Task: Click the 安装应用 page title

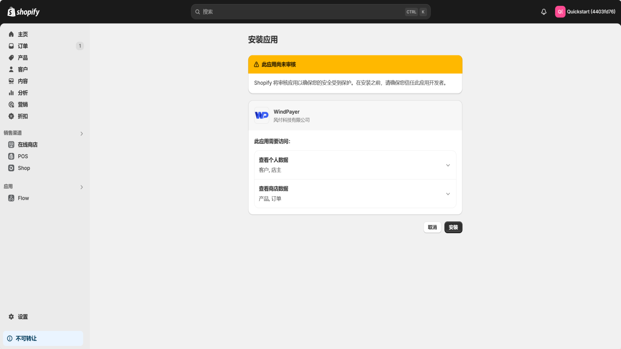Action: (x=263, y=40)
